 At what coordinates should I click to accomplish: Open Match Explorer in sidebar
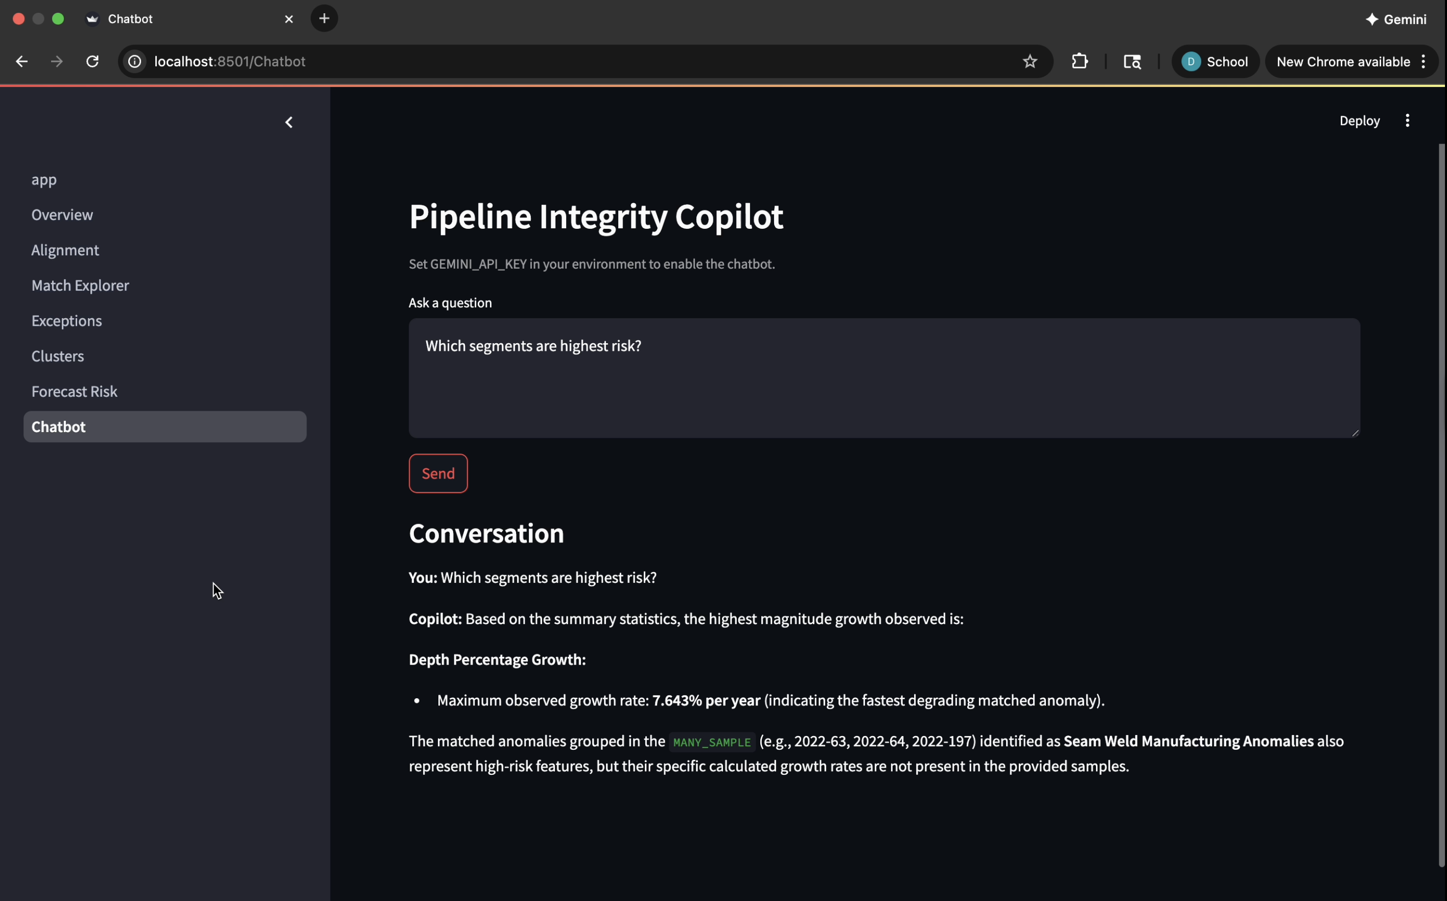tap(80, 286)
